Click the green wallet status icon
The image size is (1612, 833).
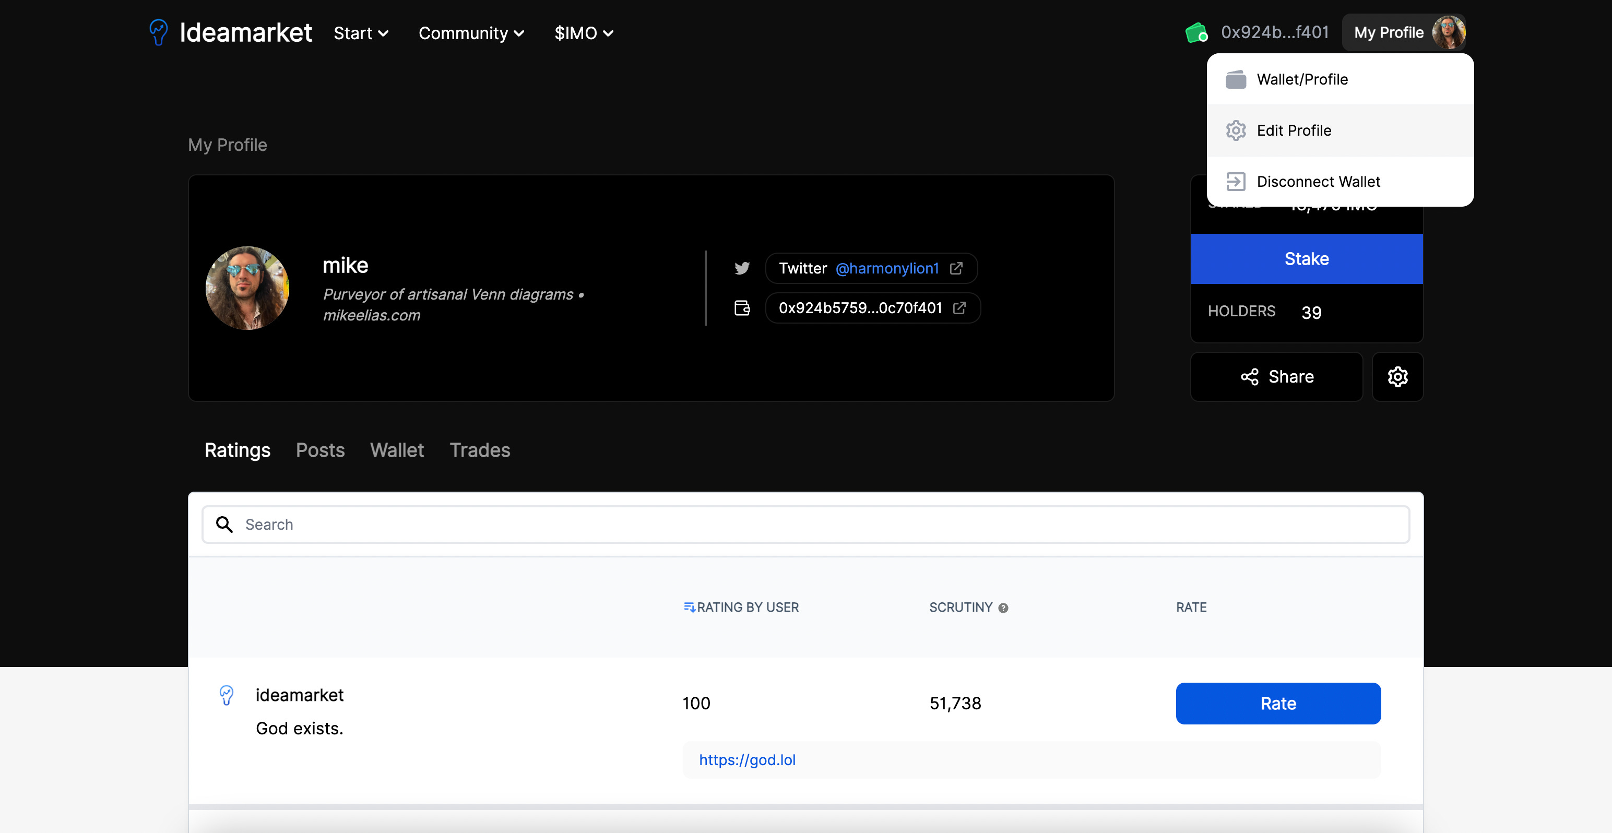click(1196, 32)
